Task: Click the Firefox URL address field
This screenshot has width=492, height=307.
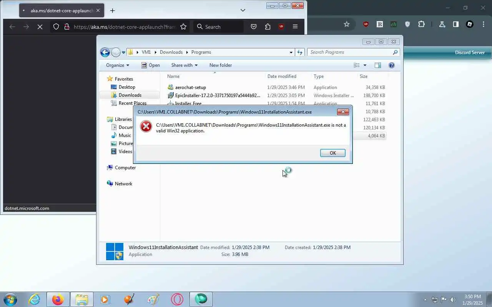Action: 125,26
